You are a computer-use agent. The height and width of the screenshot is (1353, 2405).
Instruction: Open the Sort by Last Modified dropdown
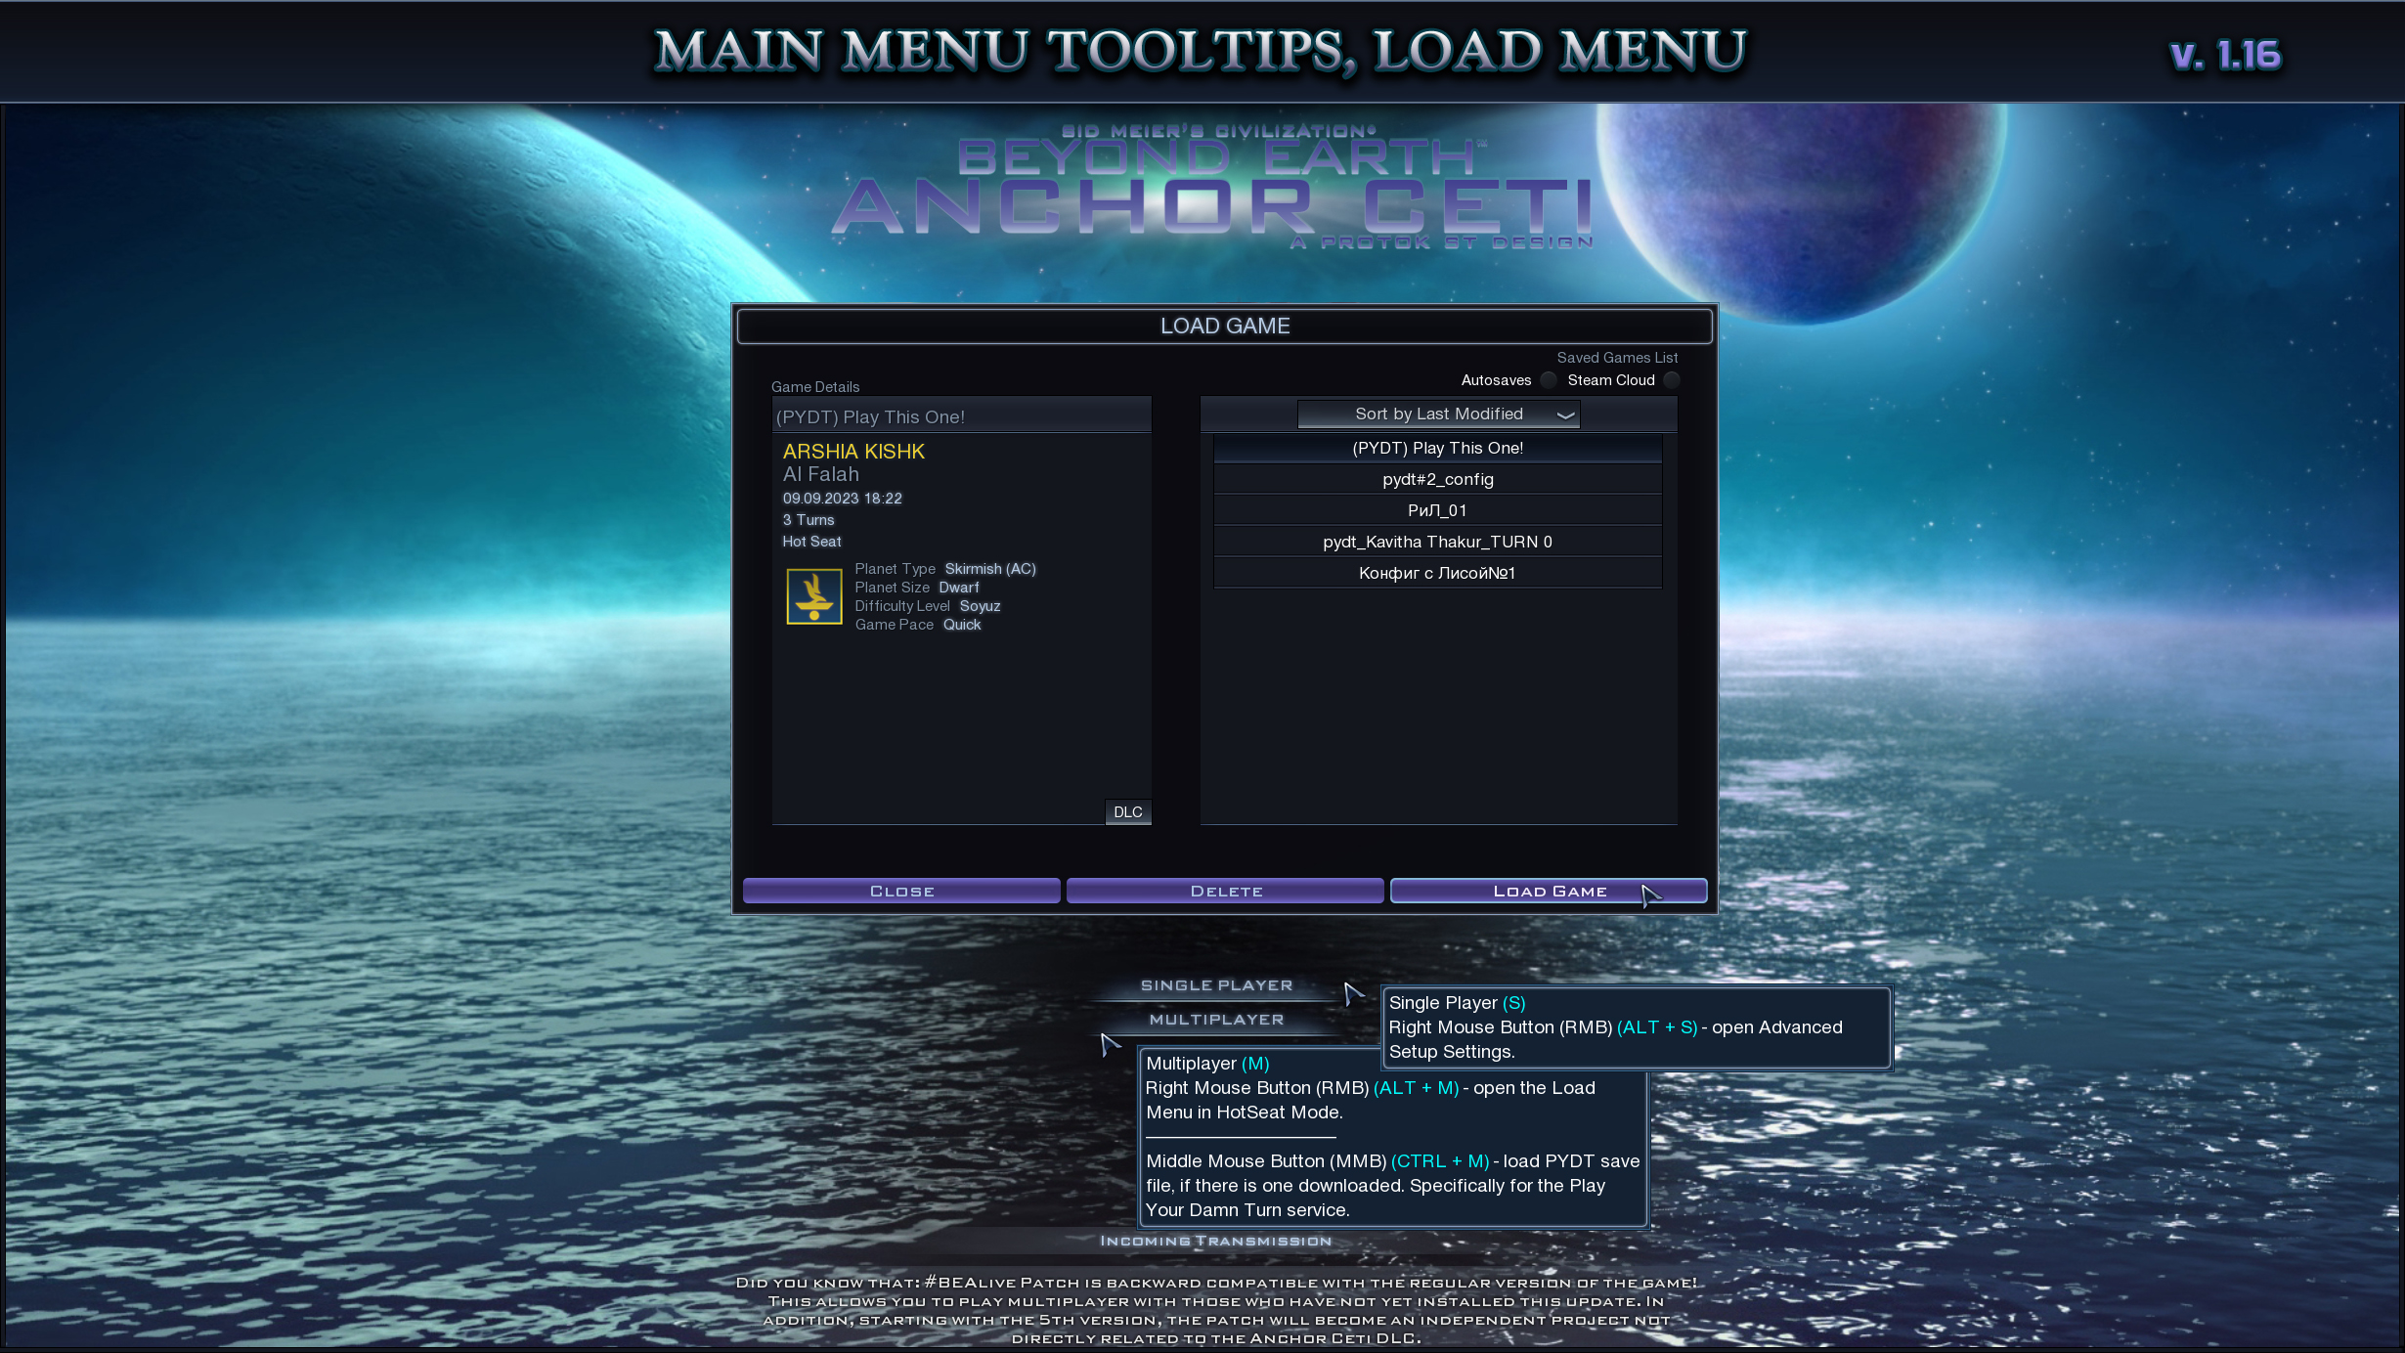1438,415
